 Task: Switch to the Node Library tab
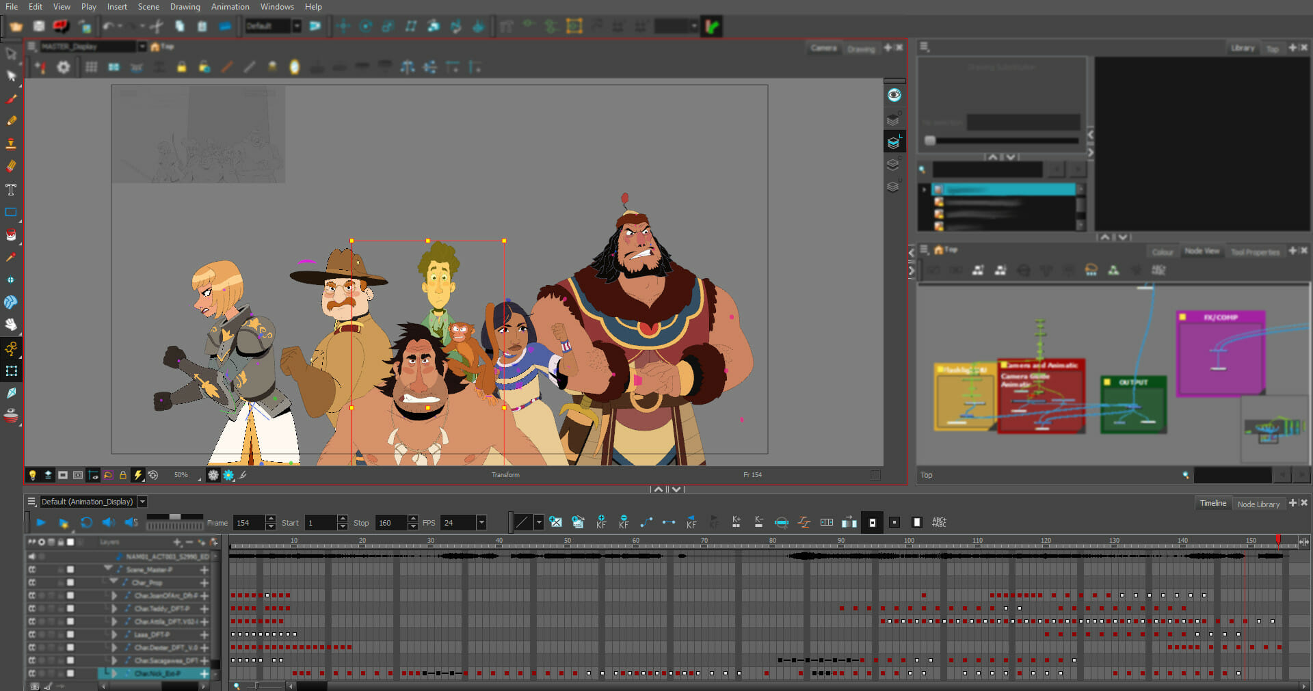click(1259, 504)
